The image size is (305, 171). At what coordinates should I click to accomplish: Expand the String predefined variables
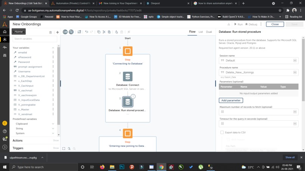[x=53, y=128]
